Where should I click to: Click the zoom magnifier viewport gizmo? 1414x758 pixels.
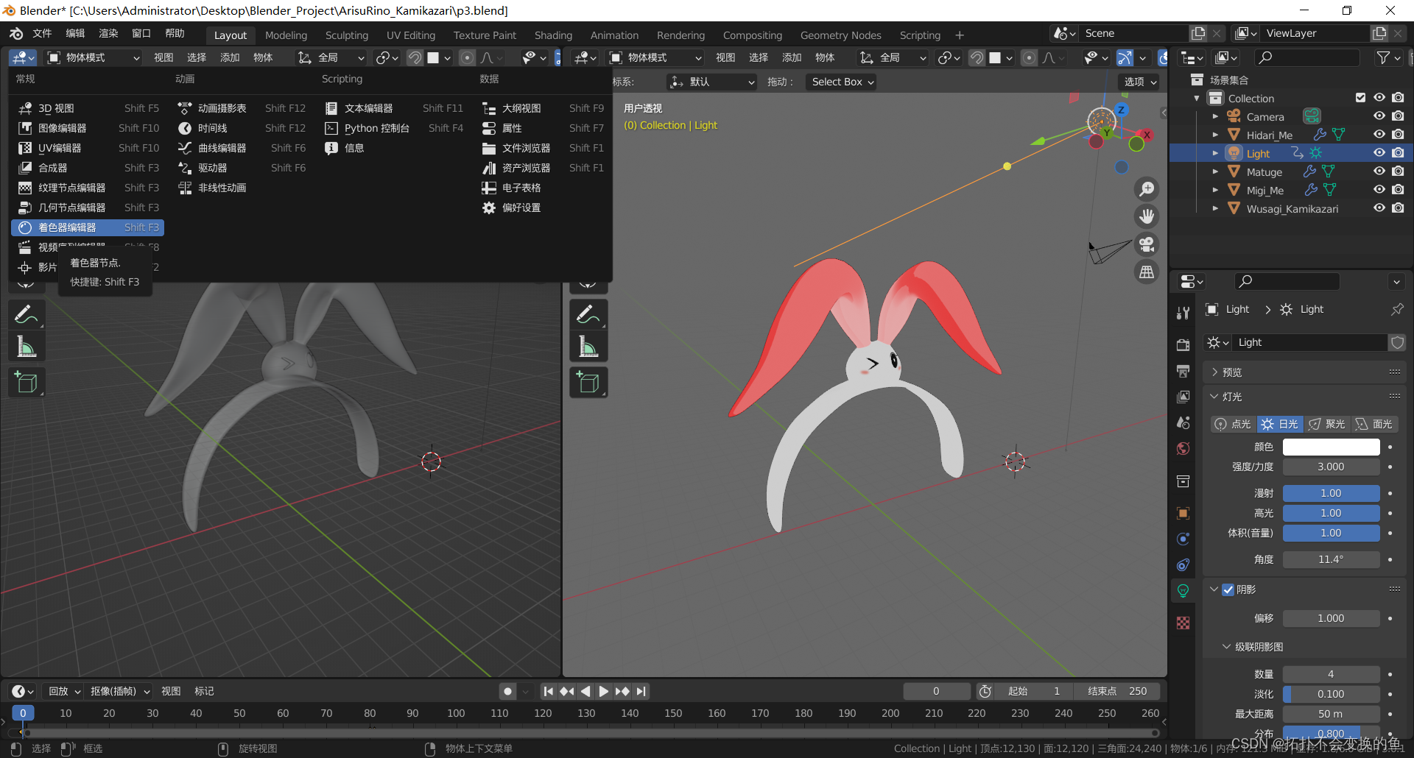(x=1147, y=189)
